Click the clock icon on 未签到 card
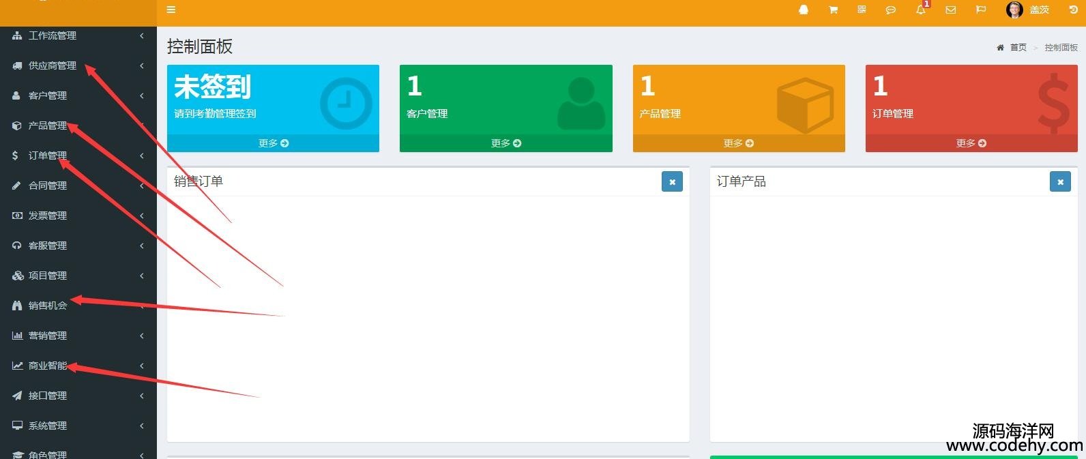This screenshot has height=459, width=1086. pyautogui.click(x=346, y=104)
